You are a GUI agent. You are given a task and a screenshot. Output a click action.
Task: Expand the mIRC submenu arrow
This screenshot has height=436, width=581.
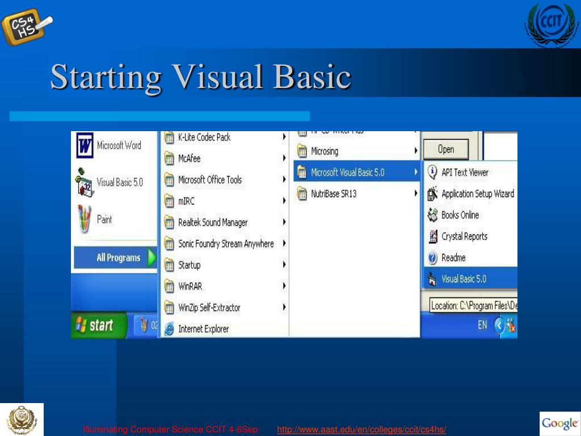pos(284,201)
